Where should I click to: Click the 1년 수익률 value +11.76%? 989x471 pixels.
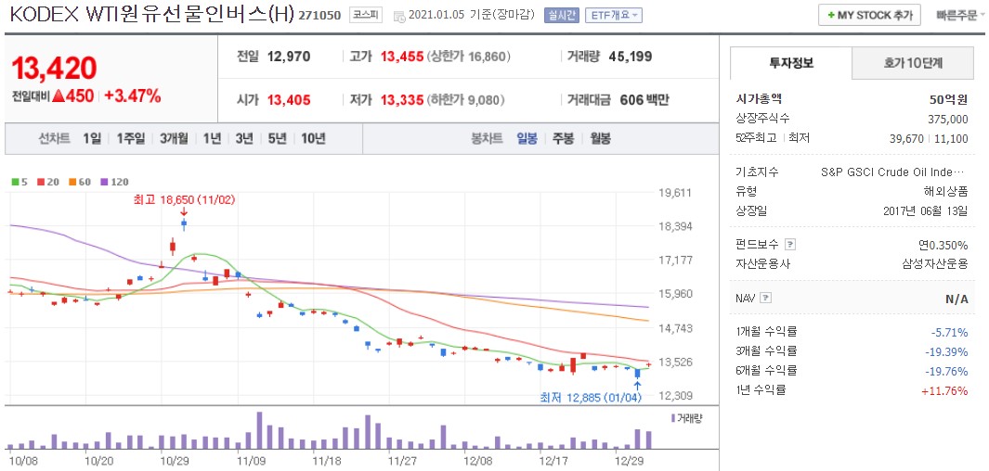click(944, 390)
